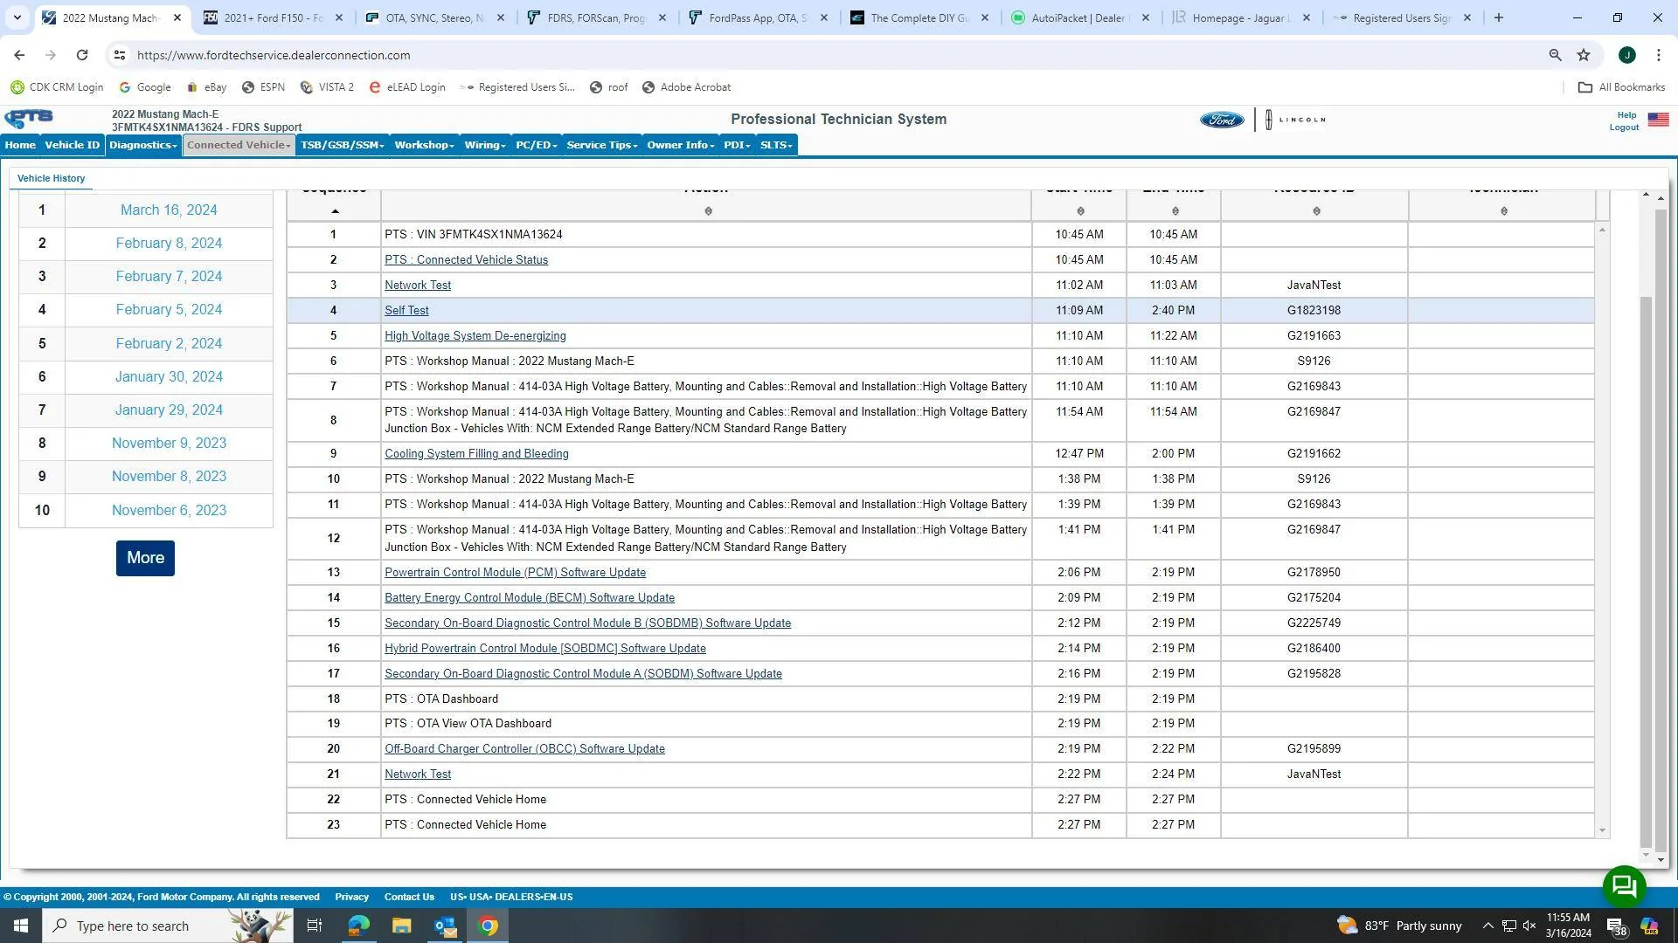This screenshot has height=943, width=1678.
Task: Open File Explorer from taskbar
Action: click(x=401, y=926)
